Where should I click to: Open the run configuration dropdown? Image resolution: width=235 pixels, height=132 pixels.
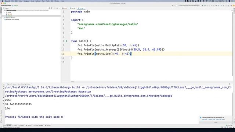[189, 5]
